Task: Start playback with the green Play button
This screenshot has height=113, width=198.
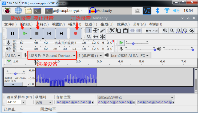Action: pyautogui.click(x=25, y=33)
